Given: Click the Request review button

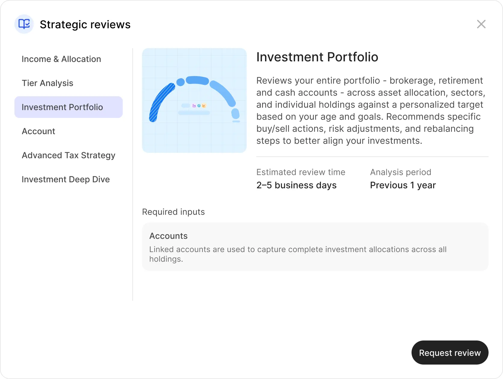Looking at the screenshot, I should click(x=450, y=353).
